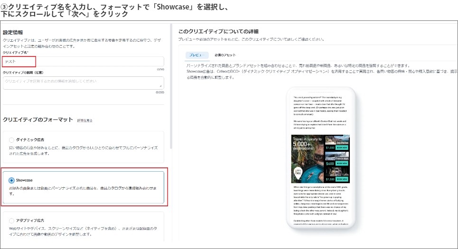Switch to the プレビュー tab
Screen dimensions: 458x249
197,55
